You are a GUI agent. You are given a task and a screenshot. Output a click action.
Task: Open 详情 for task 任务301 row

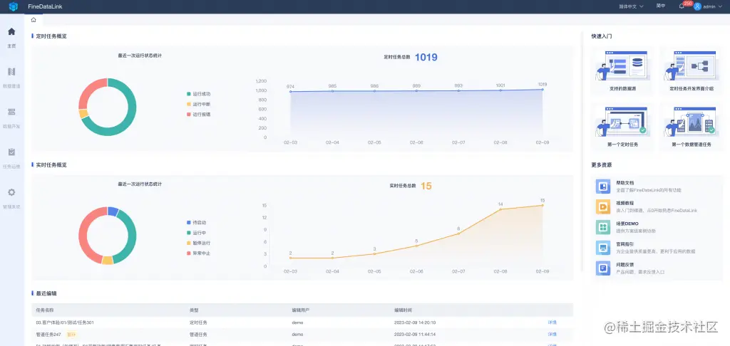pyautogui.click(x=552, y=323)
